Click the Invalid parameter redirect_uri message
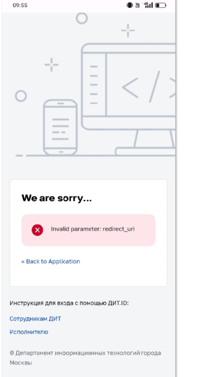212x377 pixels. tap(93, 229)
